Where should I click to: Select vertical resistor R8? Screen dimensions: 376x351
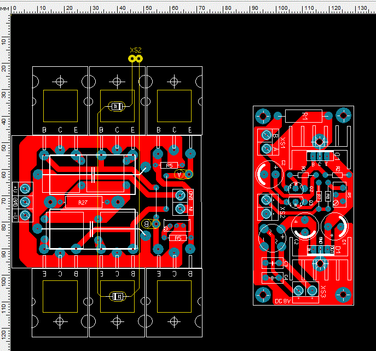(328, 196)
